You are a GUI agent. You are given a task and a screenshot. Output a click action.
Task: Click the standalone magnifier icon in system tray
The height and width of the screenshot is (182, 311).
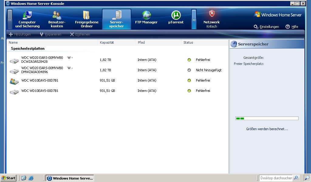tap(307, 178)
